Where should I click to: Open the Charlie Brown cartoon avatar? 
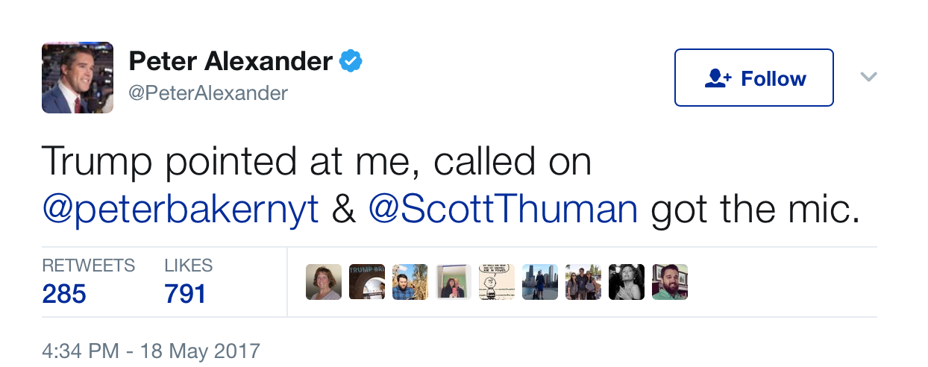pos(497,282)
